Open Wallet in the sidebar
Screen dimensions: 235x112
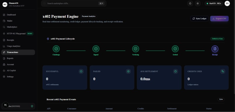click(x=18, y=21)
